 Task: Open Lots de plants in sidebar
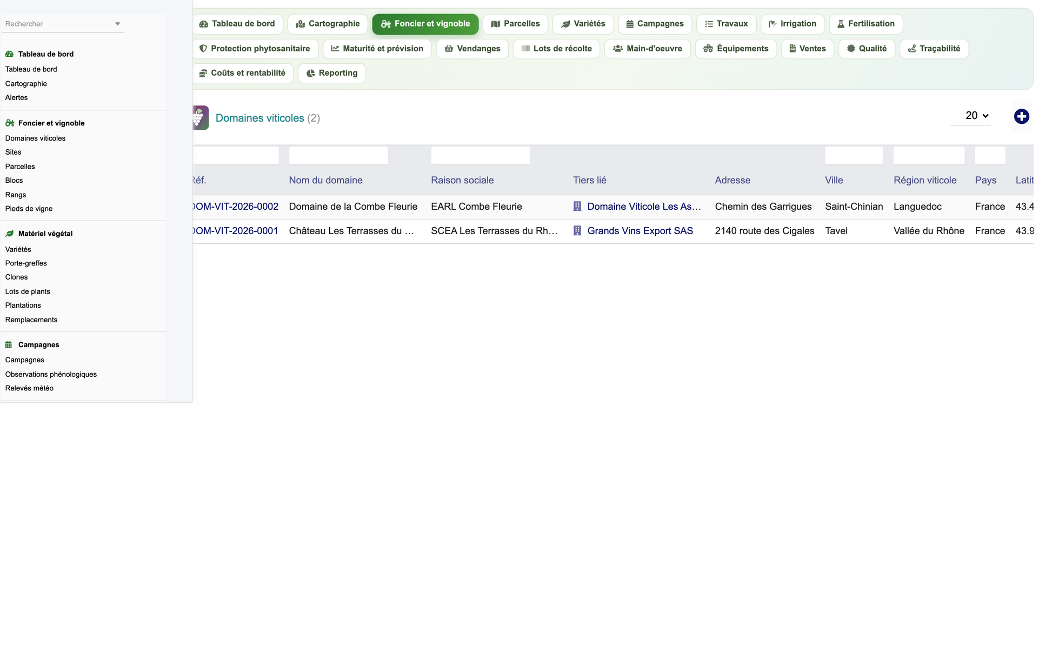pyautogui.click(x=28, y=291)
